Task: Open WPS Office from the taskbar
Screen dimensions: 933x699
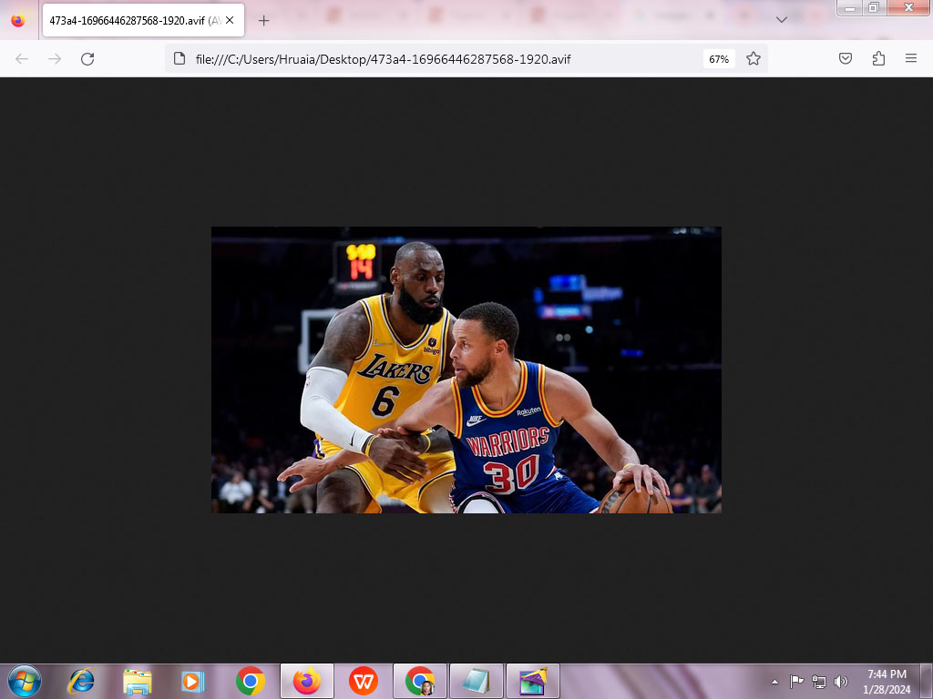Action: pos(364,681)
